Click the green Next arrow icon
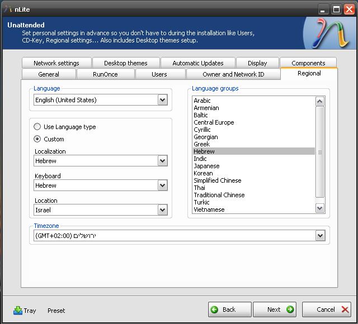Image resolution: width=358 pixels, height=324 pixels. click(290, 309)
